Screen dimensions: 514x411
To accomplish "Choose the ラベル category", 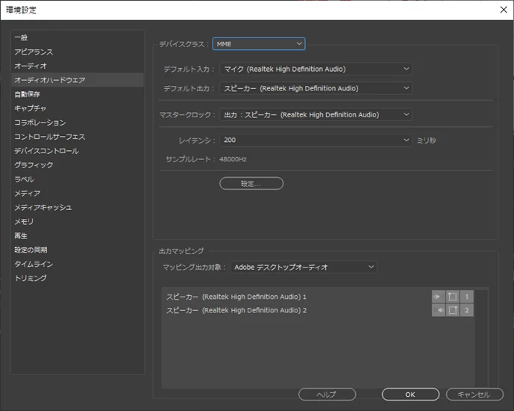I will pos(78,179).
